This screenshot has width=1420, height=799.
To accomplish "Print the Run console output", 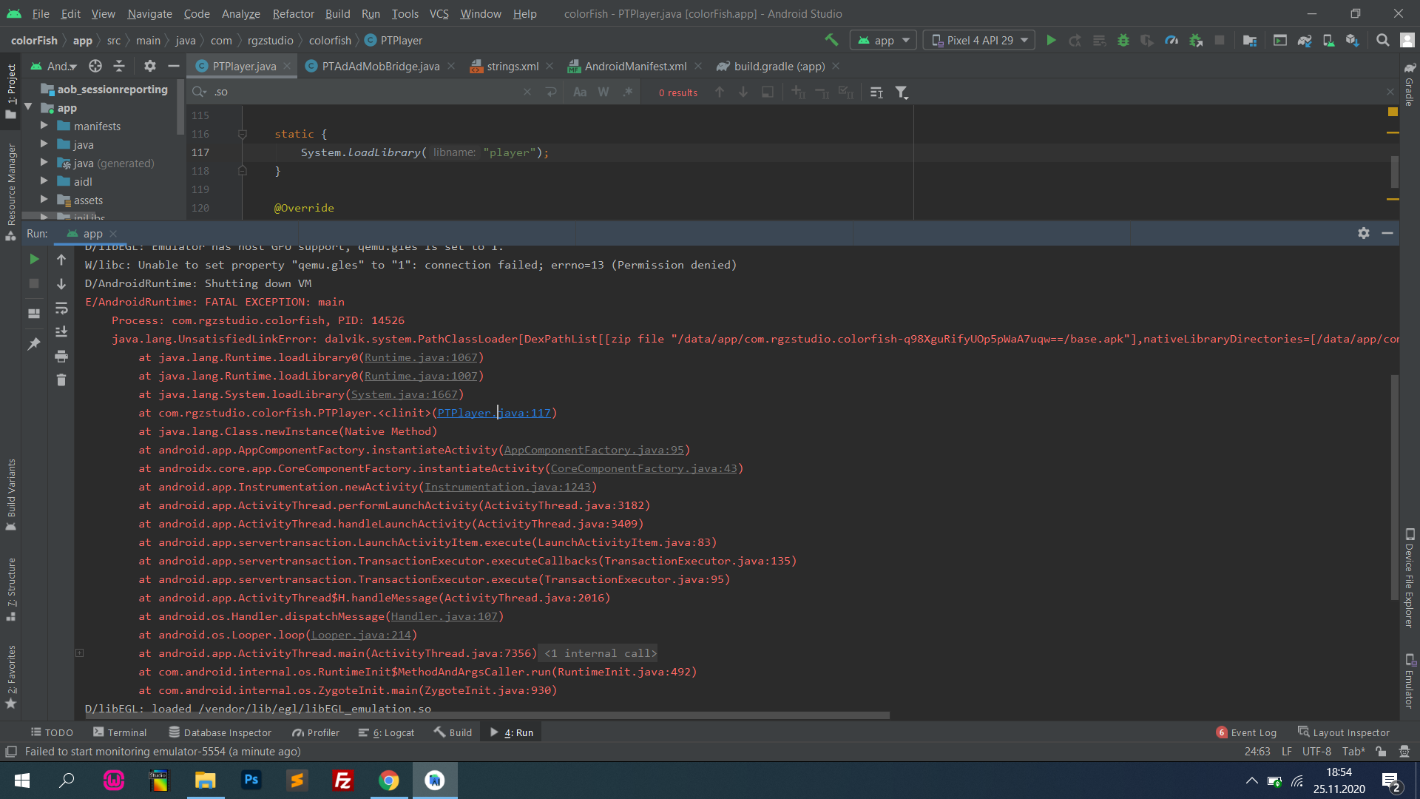I will pyautogui.click(x=61, y=357).
